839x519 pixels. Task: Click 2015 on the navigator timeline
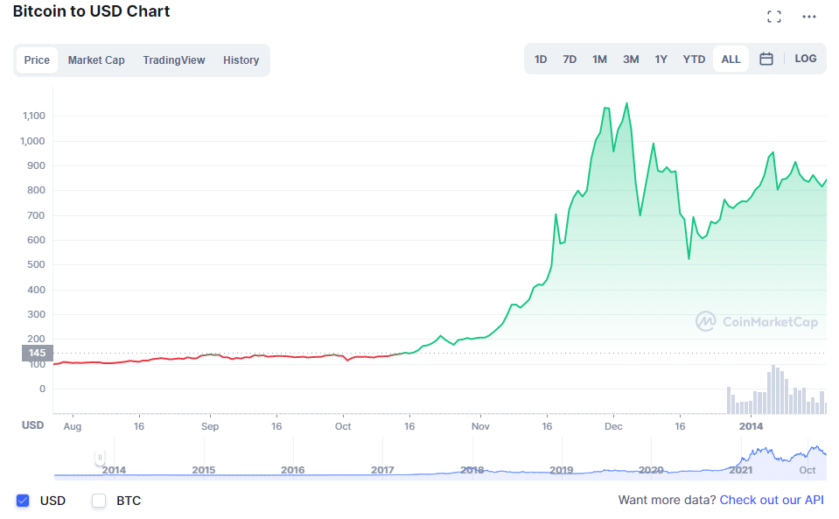click(x=203, y=470)
